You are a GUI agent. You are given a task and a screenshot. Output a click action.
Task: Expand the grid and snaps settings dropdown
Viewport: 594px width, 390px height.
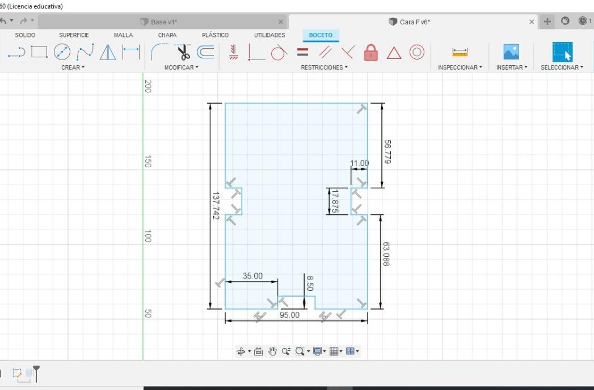336,351
